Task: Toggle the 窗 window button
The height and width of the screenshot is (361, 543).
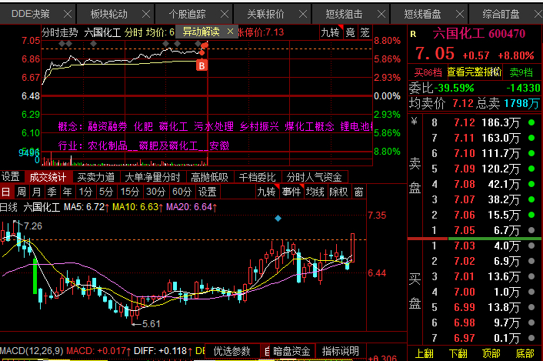Action: tap(358, 192)
